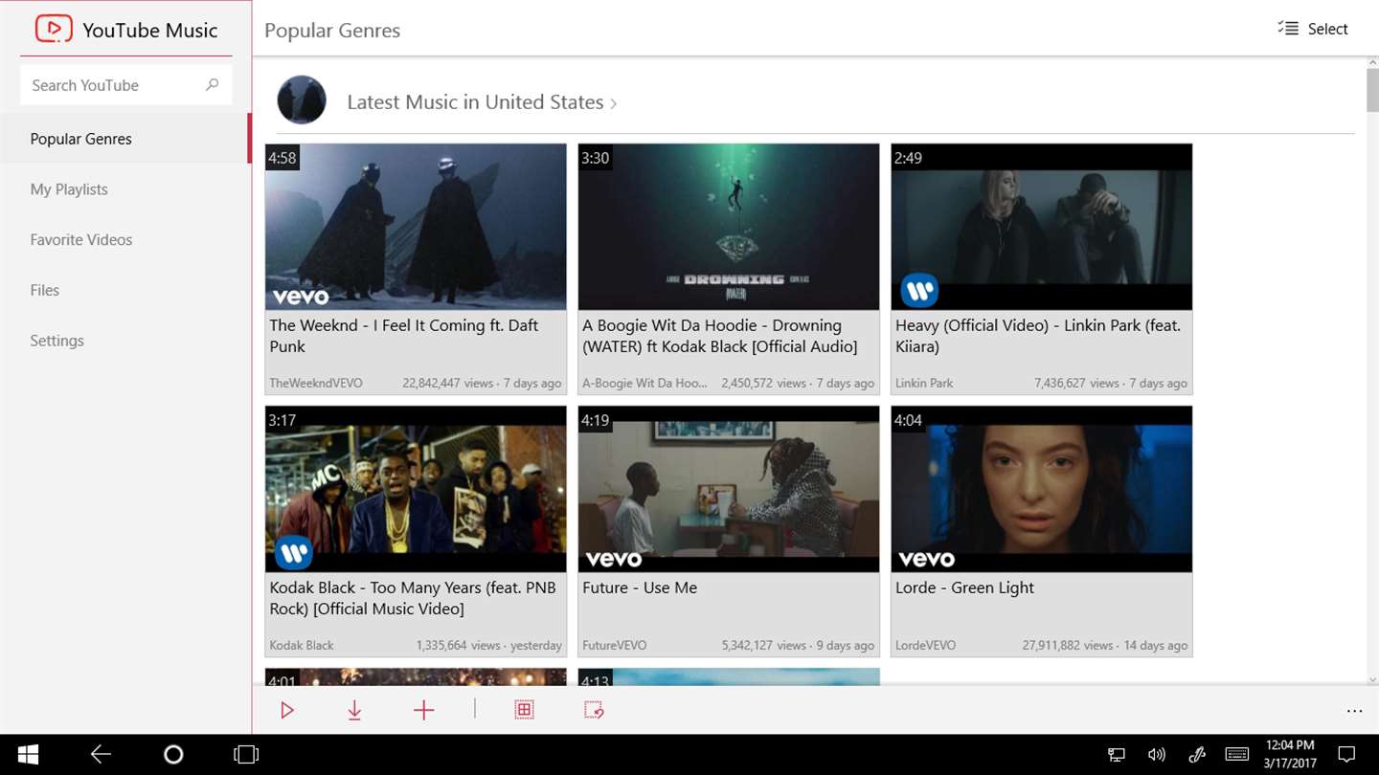Open Favorite Videos in the sidebar
Viewport: 1379px width, 775px height.
(x=125, y=240)
